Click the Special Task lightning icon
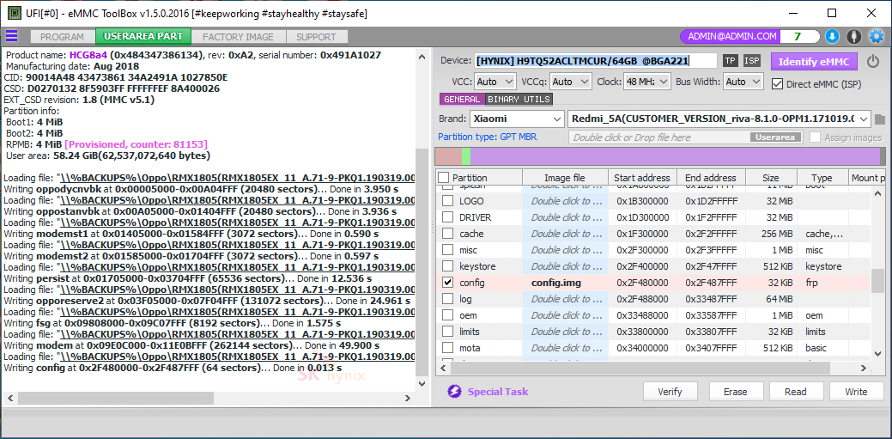 [454, 391]
